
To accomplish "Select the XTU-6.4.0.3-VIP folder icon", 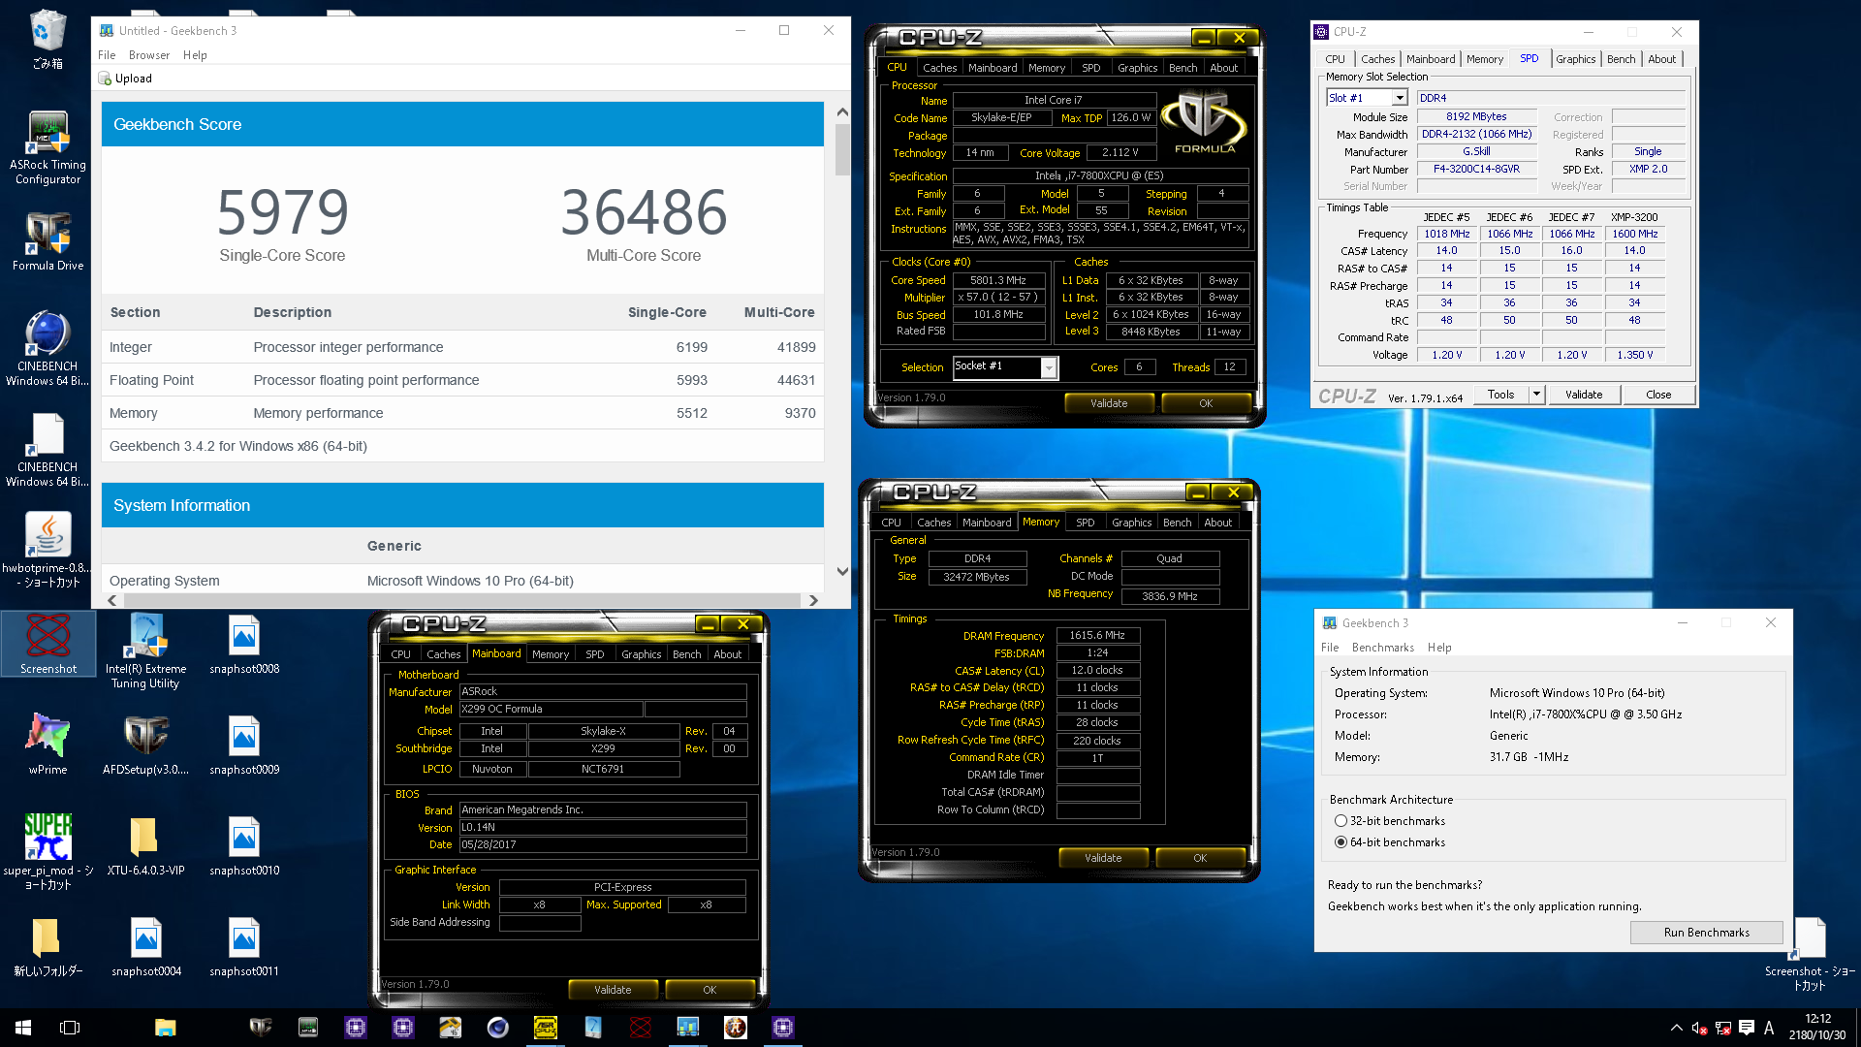I will (x=145, y=845).
